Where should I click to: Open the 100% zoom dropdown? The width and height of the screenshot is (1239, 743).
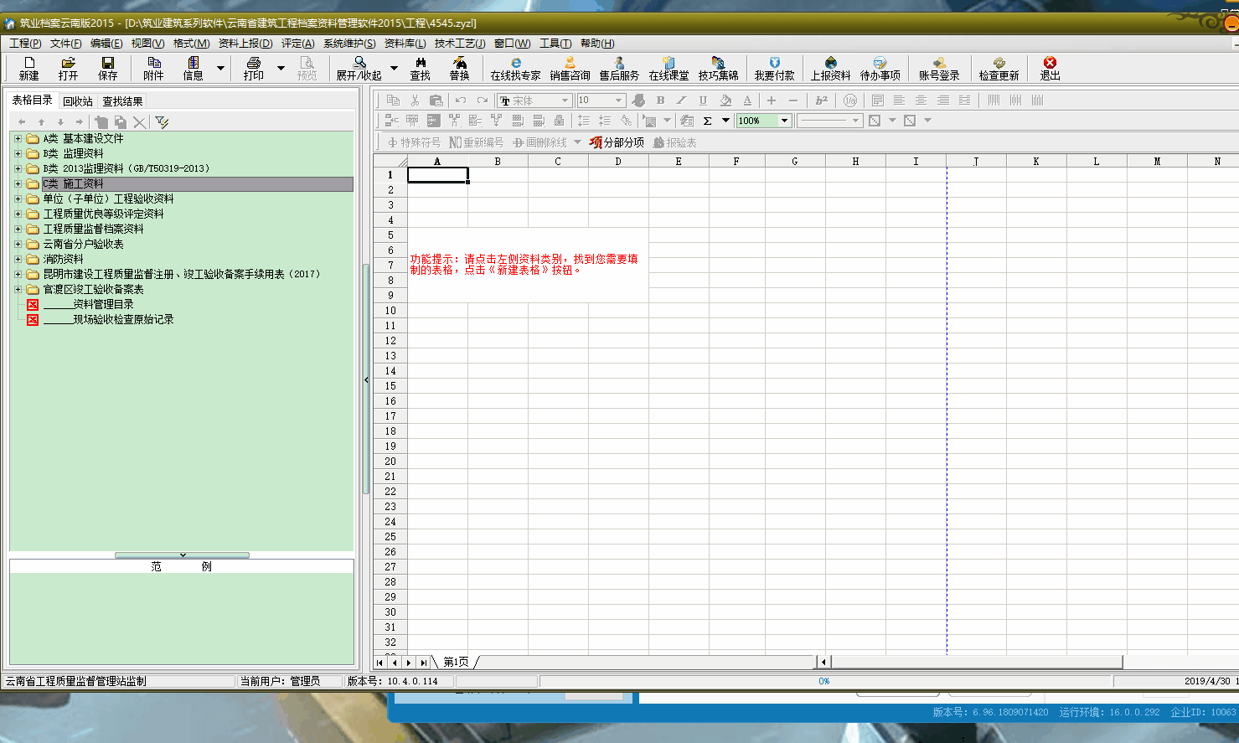coord(784,121)
